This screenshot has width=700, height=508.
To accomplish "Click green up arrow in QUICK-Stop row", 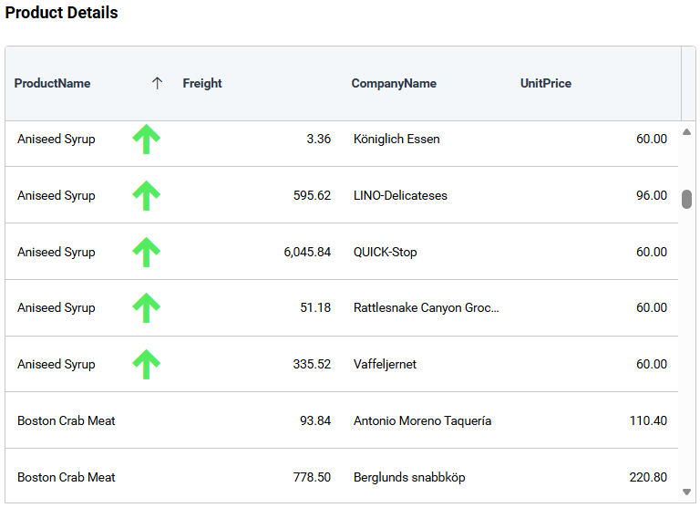I will 146,252.
